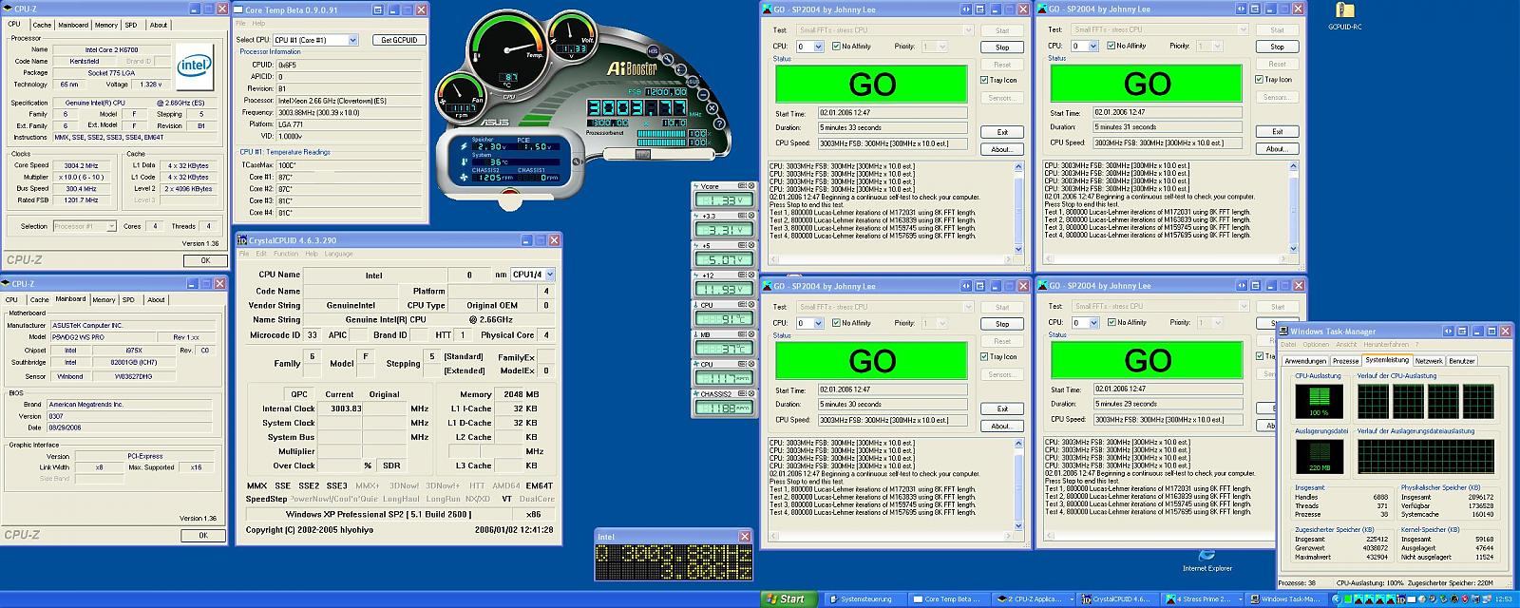Open the Anwendungen tab in Task-Manager
This screenshot has height=608, width=1520.
pos(1305,361)
